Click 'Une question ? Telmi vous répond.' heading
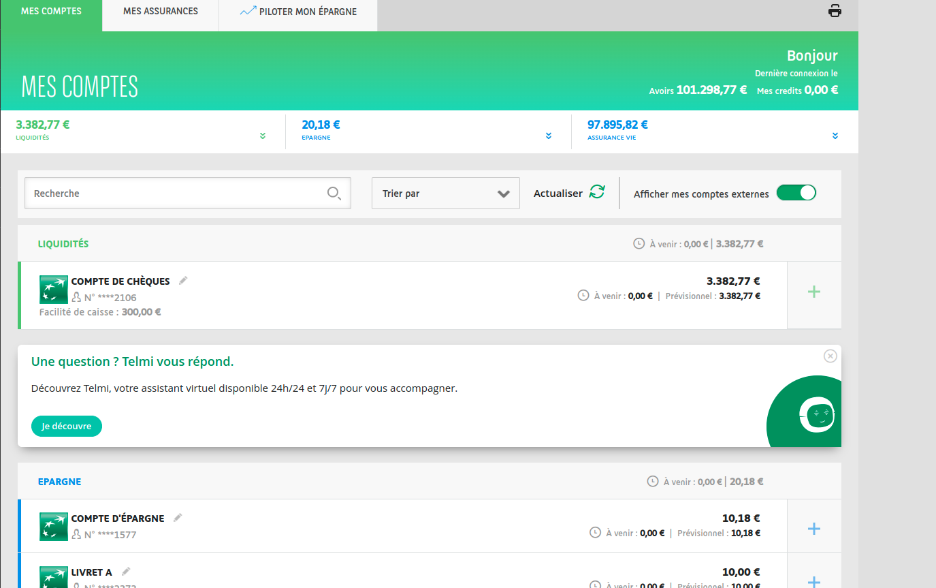The height and width of the screenshot is (588, 936). coord(133,361)
